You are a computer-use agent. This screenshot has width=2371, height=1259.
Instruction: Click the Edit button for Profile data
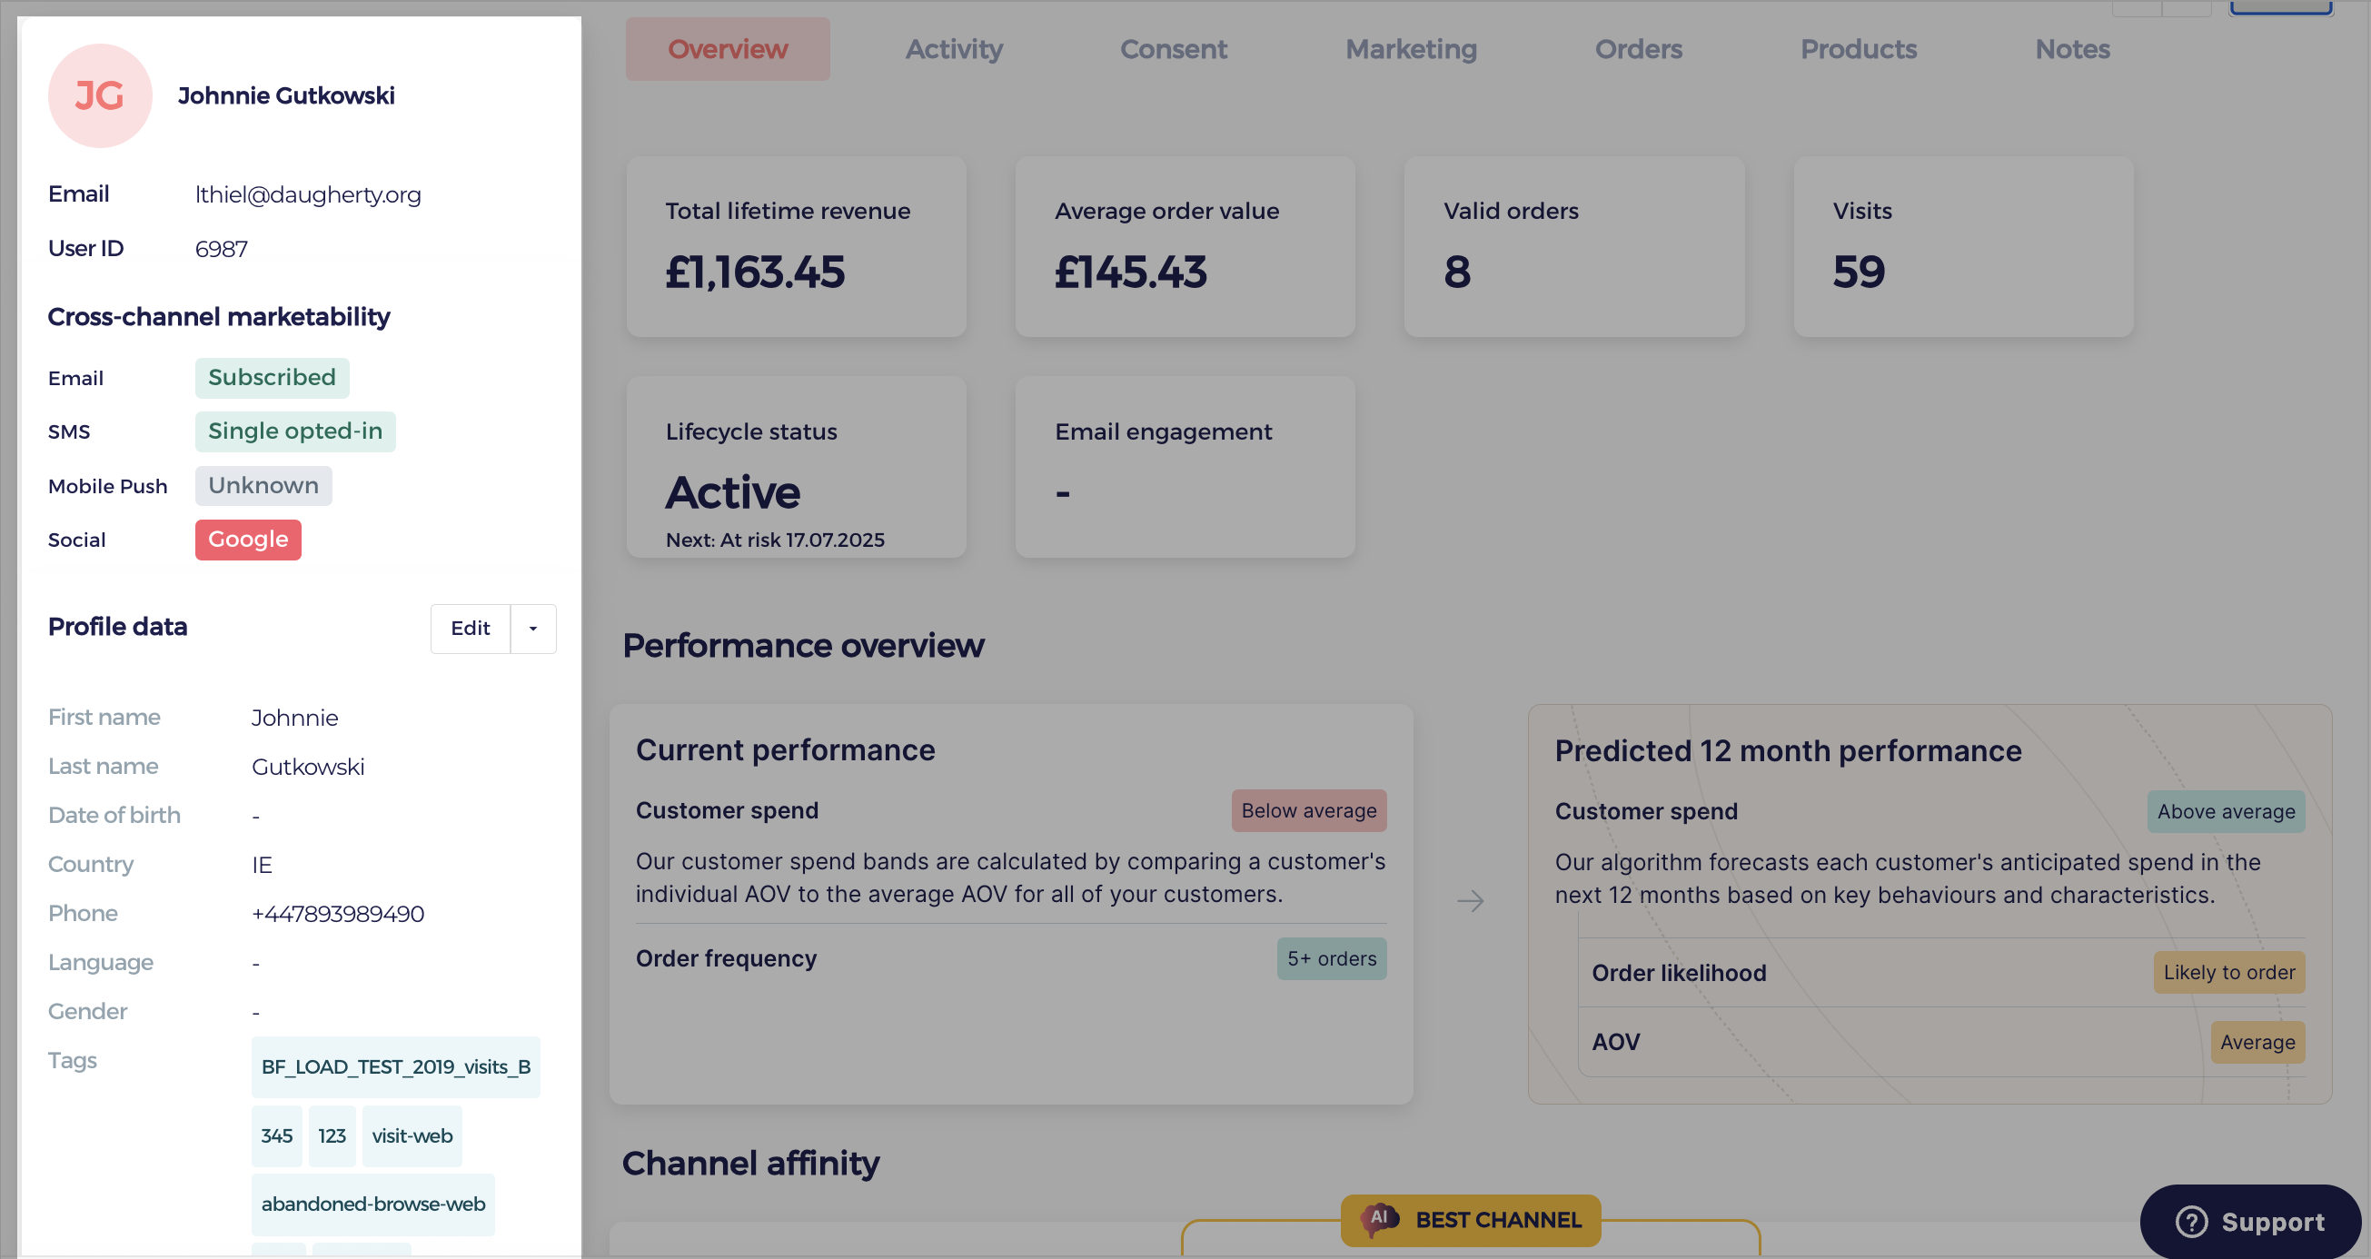(471, 629)
